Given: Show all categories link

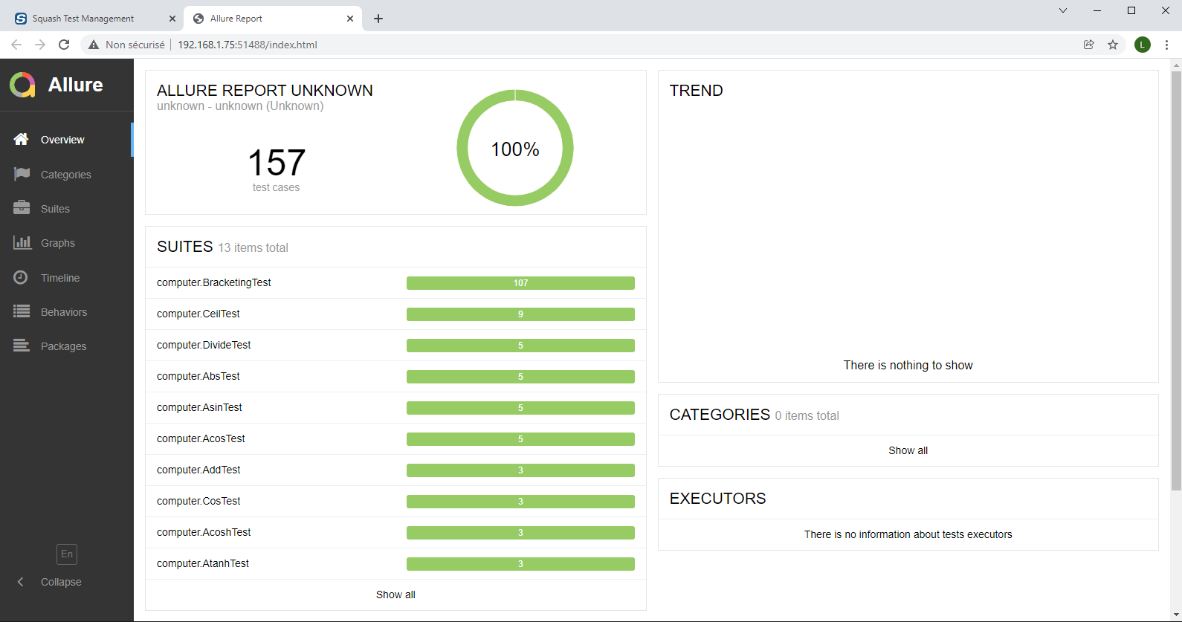Looking at the screenshot, I should click(x=908, y=450).
